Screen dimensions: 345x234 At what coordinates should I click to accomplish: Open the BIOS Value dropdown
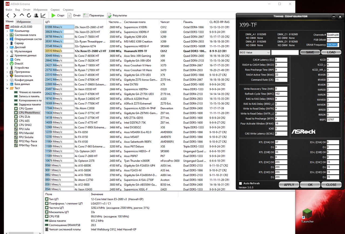pos(254,52)
